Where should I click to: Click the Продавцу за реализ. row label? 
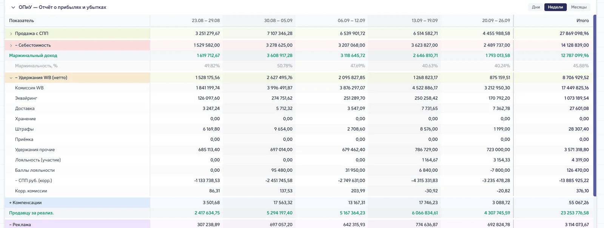(31, 213)
